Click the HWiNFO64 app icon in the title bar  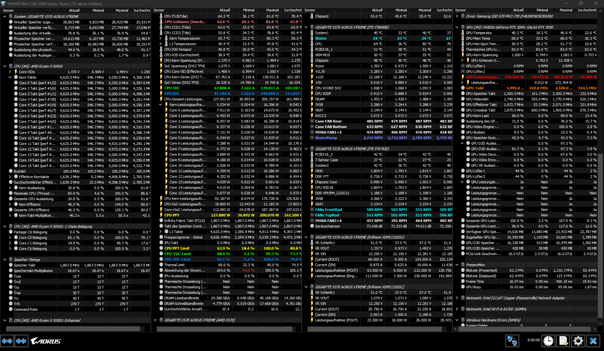click(4, 4)
